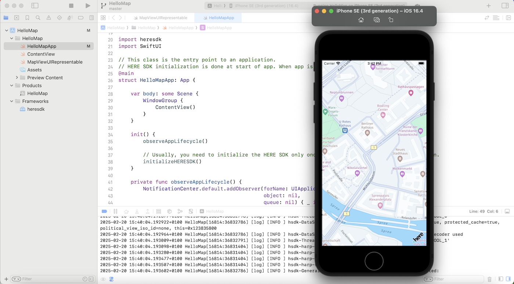Go back in editor history
This screenshot has height=284, width=514.
[113, 18]
